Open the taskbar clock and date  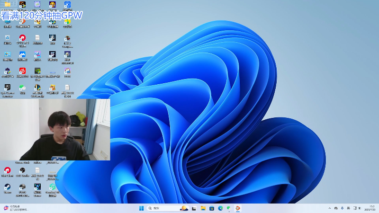tap(370, 208)
